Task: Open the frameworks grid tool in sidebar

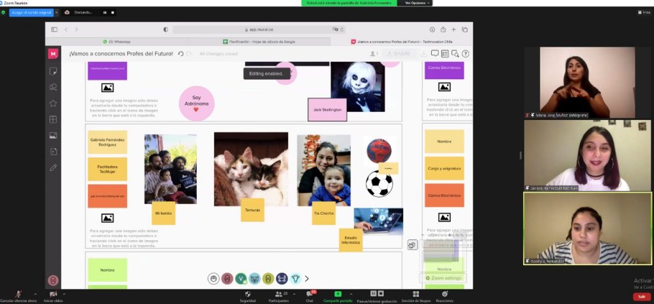Action: click(53, 119)
